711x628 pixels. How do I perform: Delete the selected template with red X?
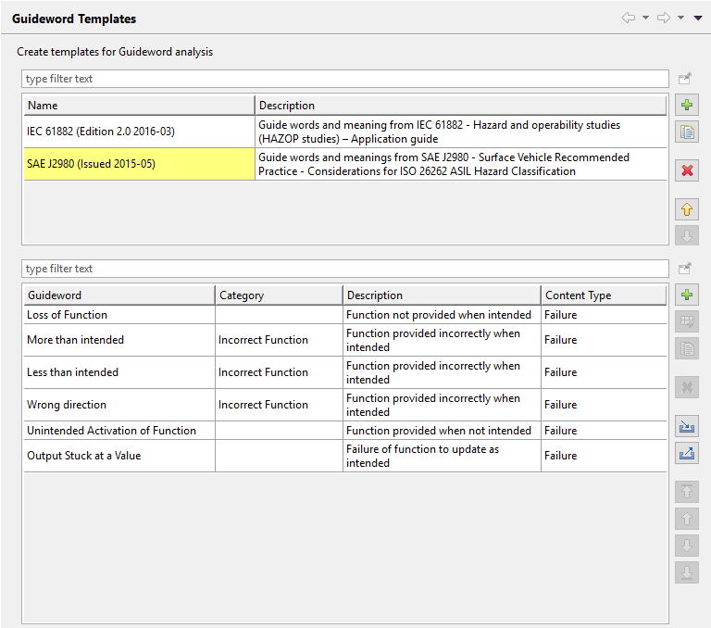point(687,170)
